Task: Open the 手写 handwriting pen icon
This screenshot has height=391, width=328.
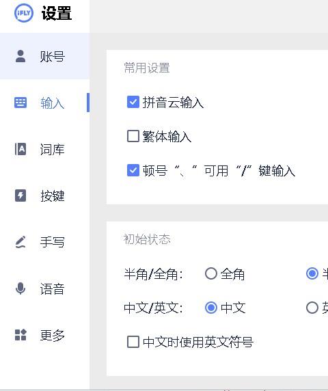Action: 20,242
